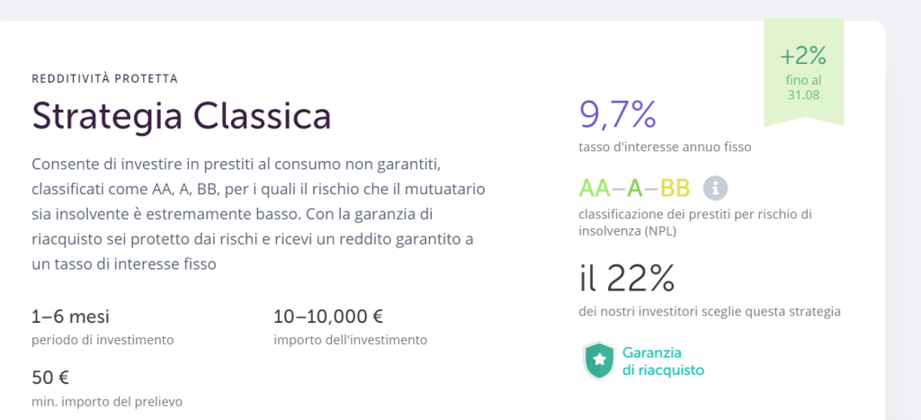The height and width of the screenshot is (420, 921).
Task: Click the green A rating label
Action: point(635,188)
